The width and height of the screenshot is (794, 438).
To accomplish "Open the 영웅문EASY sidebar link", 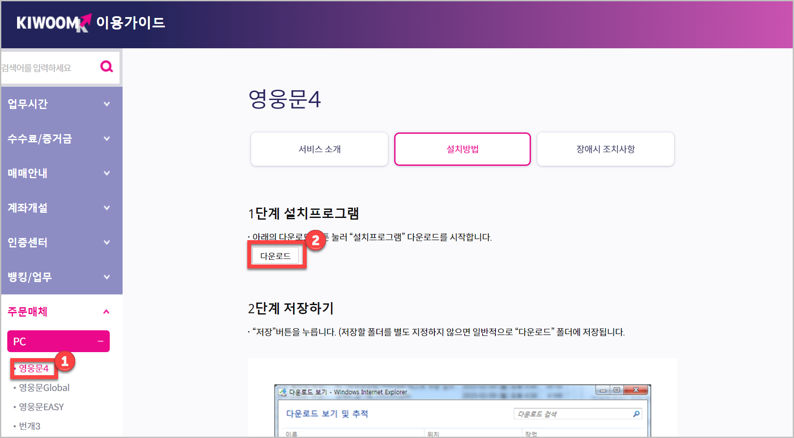I will click(x=41, y=407).
